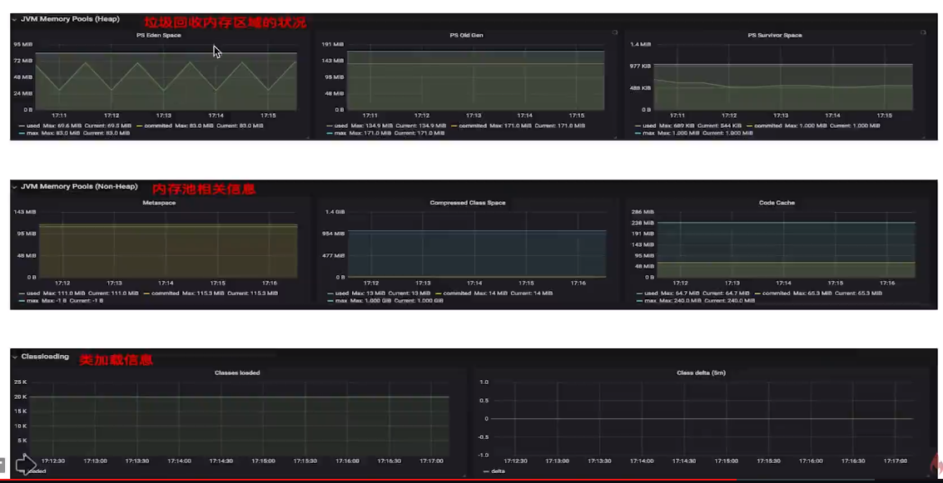Click the small icon at PS Old Gen panel corner
The width and height of the screenshot is (943, 483).
tap(614, 32)
